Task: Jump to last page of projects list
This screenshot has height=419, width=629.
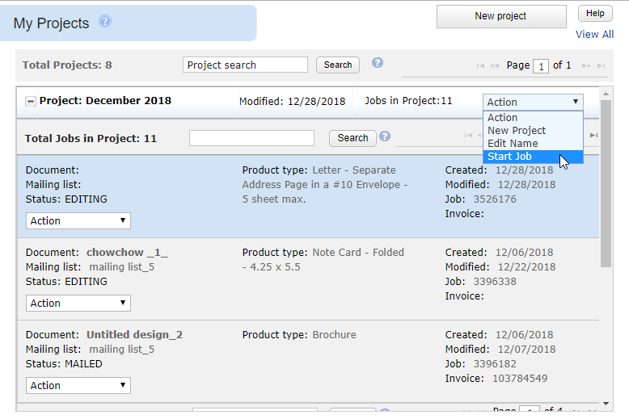Action: 600,65
